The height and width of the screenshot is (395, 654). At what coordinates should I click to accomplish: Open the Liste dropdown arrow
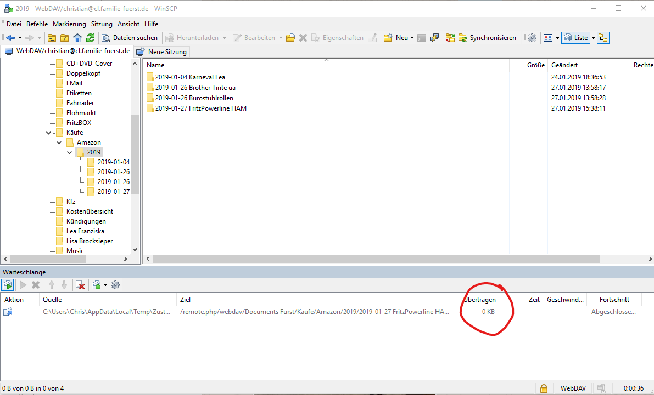pos(593,38)
